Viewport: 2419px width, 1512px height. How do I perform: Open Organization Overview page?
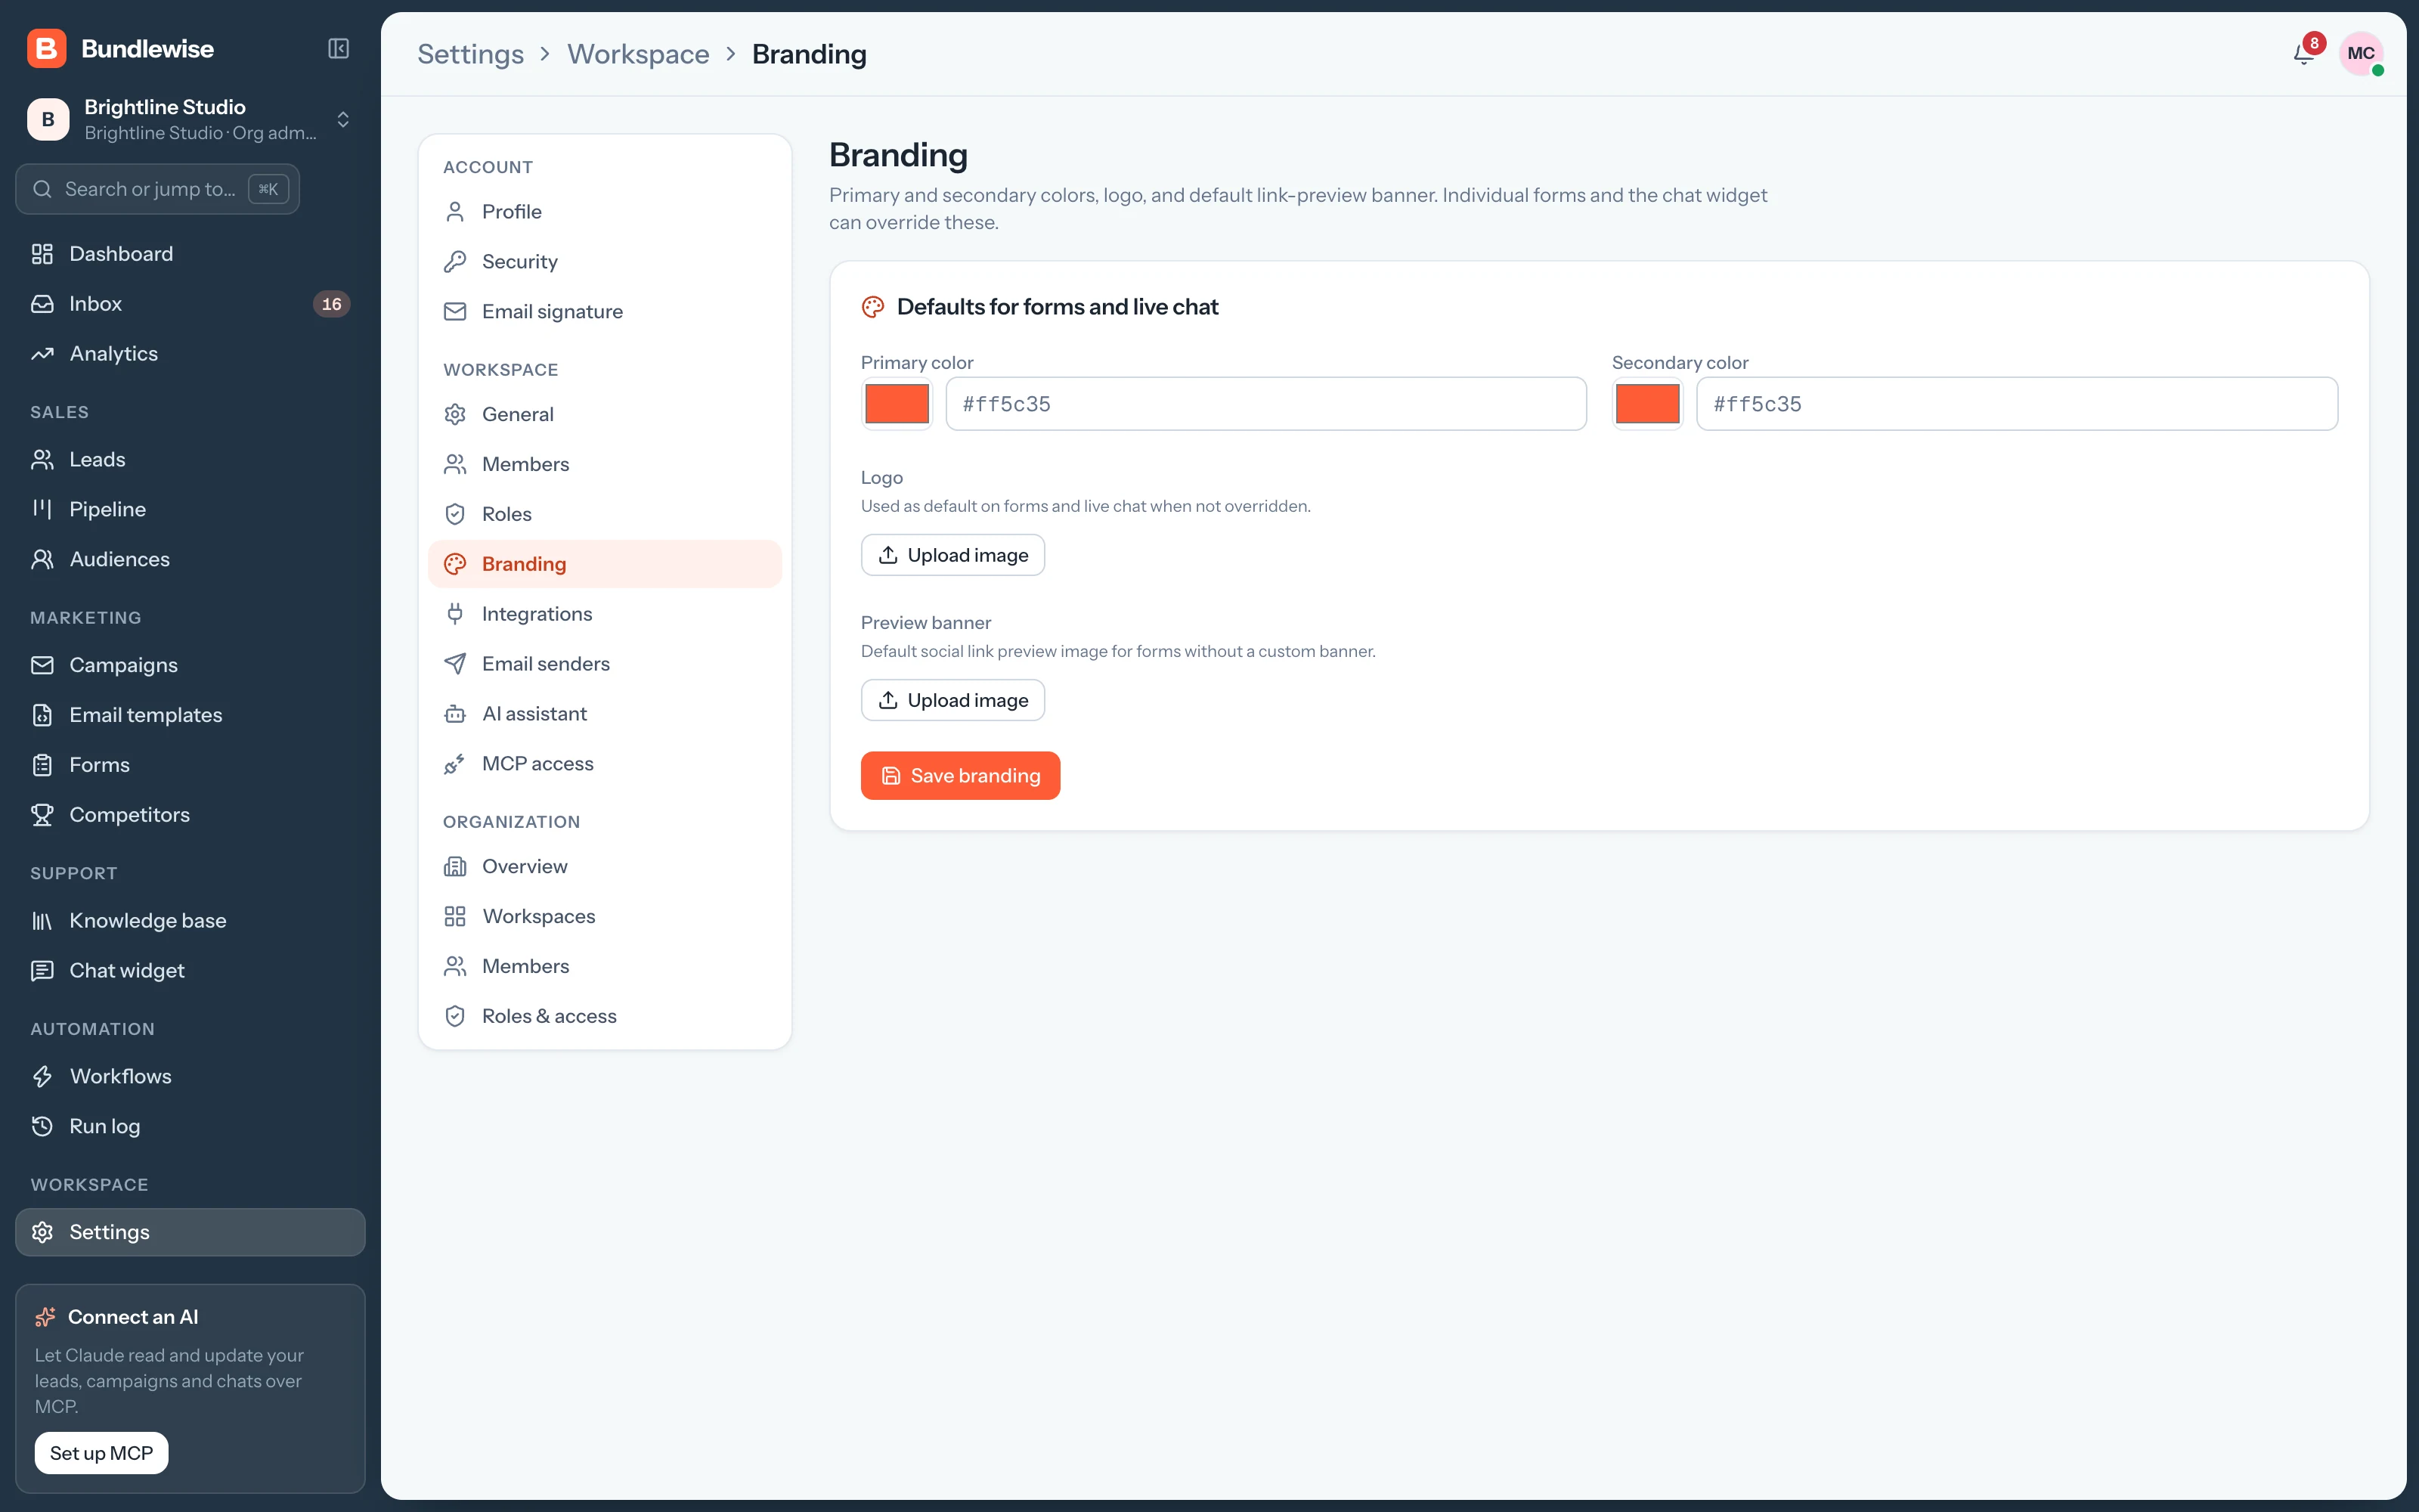pyautogui.click(x=605, y=866)
